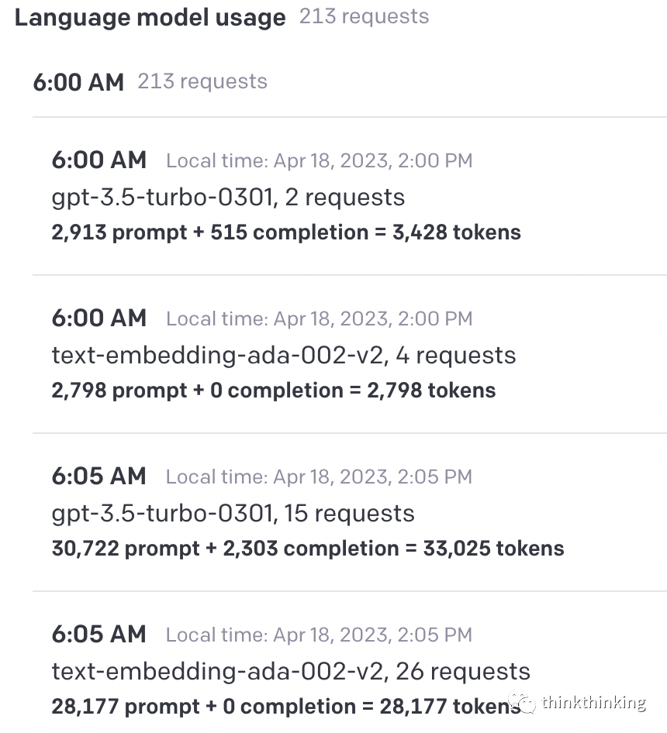Click local time of the 2 requests entry
Image resolution: width=667 pixels, height=733 pixels.
click(319, 161)
